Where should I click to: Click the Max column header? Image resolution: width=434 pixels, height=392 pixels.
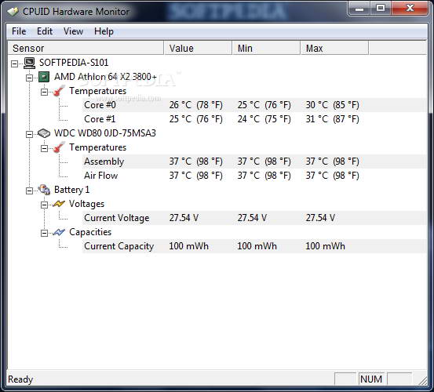coord(334,48)
